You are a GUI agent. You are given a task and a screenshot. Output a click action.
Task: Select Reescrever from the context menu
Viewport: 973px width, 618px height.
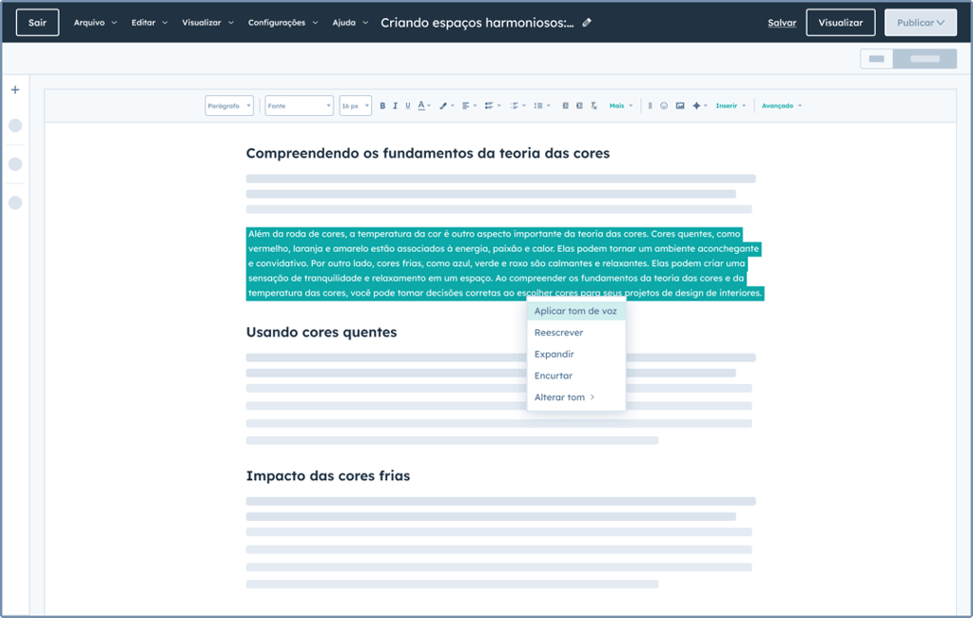(558, 333)
